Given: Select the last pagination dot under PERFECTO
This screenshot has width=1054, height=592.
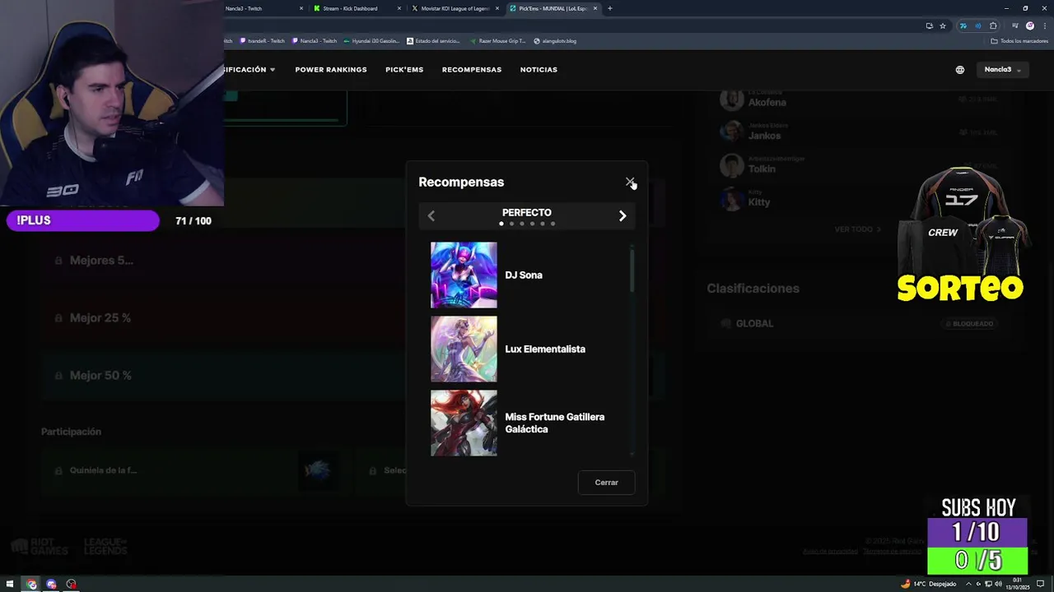Looking at the screenshot, I should point(553,224).
